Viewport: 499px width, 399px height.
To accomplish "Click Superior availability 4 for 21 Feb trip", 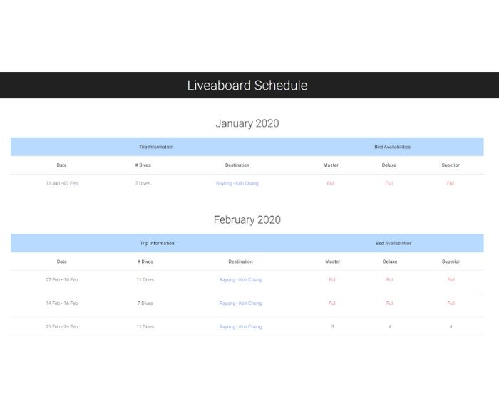I will 451,327.
